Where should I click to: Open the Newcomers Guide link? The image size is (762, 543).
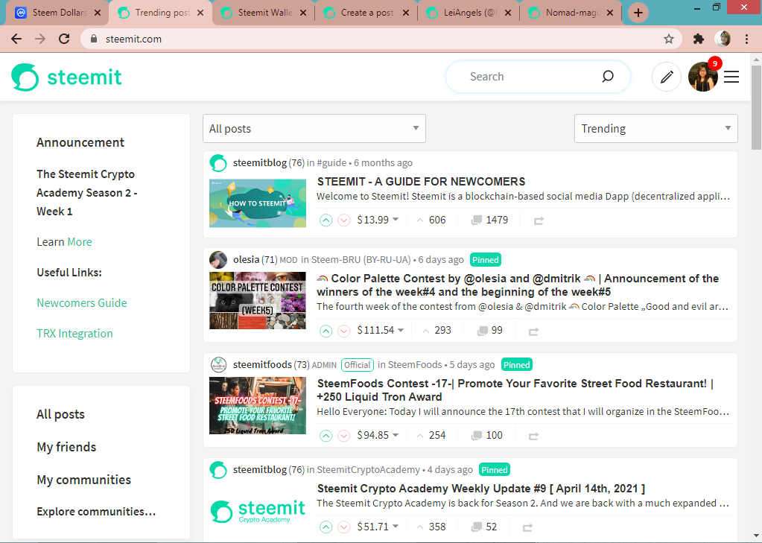(82, 303)
